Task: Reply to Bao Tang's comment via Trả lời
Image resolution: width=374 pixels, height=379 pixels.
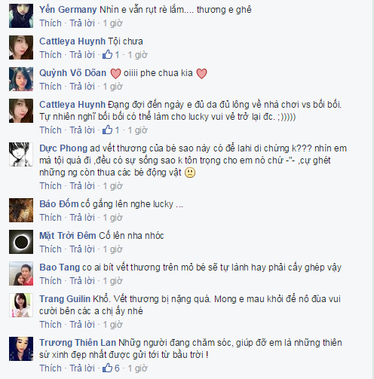Action: point(82,281)
